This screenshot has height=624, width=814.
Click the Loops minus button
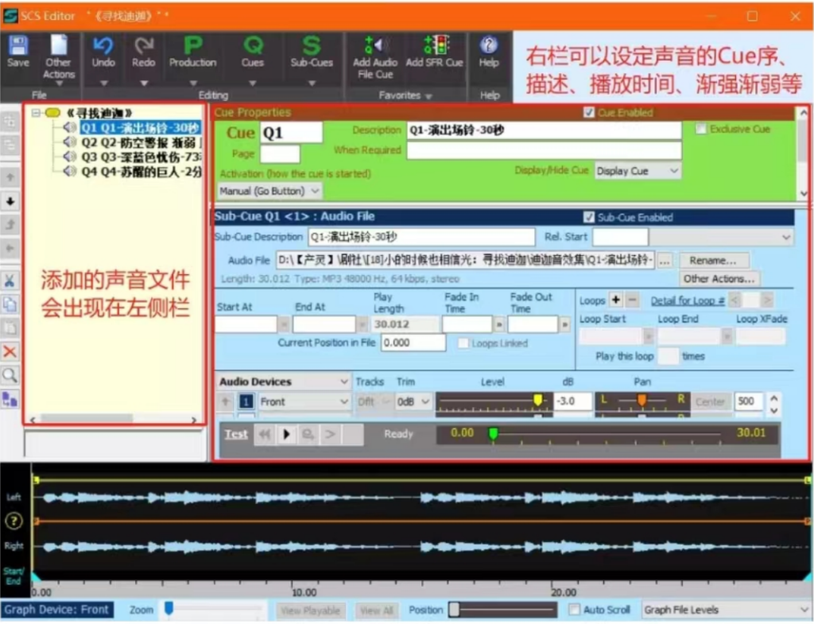[x=632, y=300]
